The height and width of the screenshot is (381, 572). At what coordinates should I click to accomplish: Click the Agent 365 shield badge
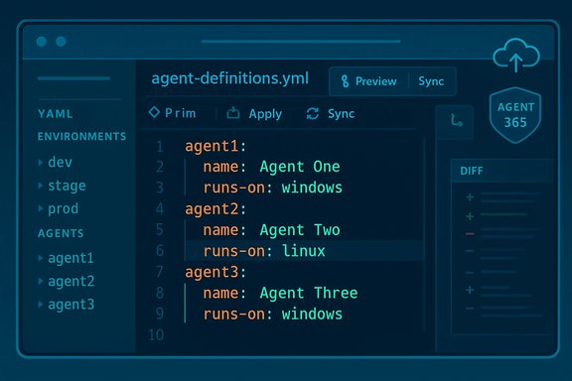click(515, 115)
